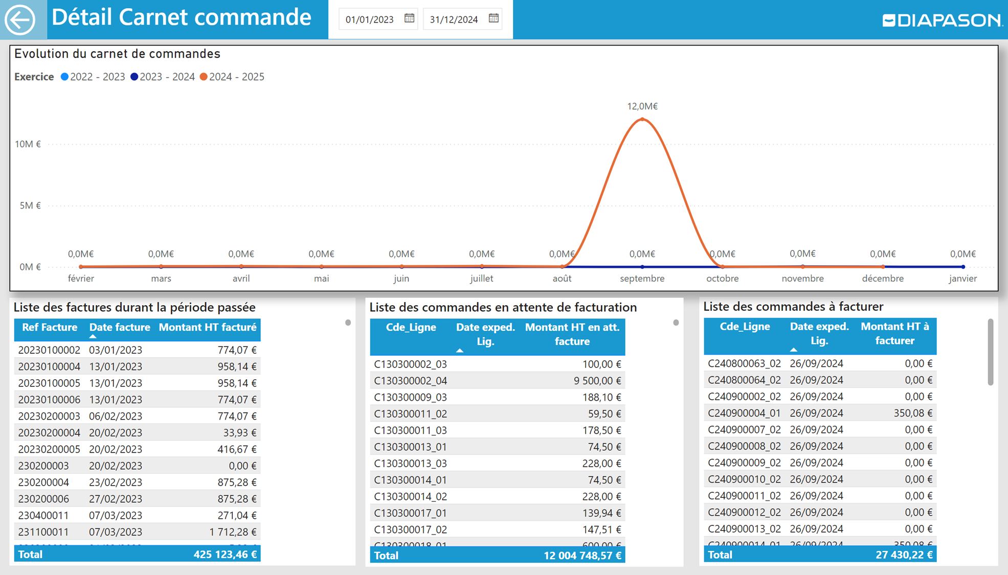Image resolution: width=1008 pixels, height=575 pixels.
Task: Open calendar picker for end date 31/12/2024
Action: point(494,18)
